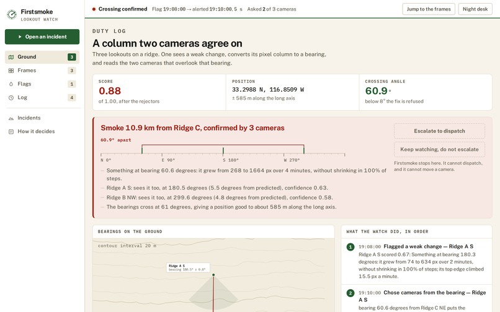
Task: Click the Ridge A S: sees it too line
Action: point(217,188)
